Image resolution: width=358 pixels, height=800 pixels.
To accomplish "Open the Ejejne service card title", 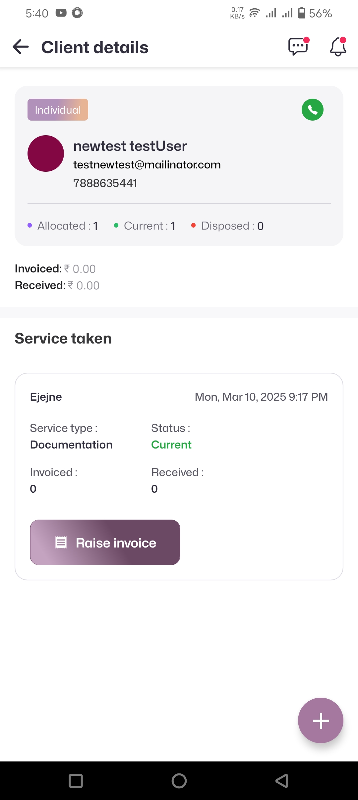I will tap(46, 397).
